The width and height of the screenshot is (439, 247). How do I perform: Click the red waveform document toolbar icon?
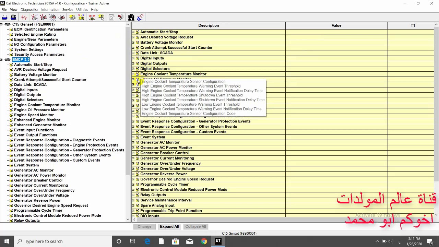[120, 17]
